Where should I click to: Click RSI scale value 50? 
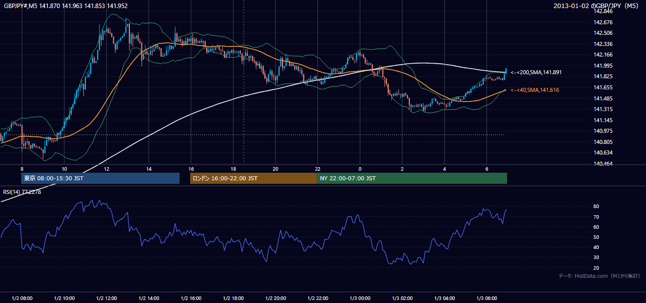[x=596, y=237]
